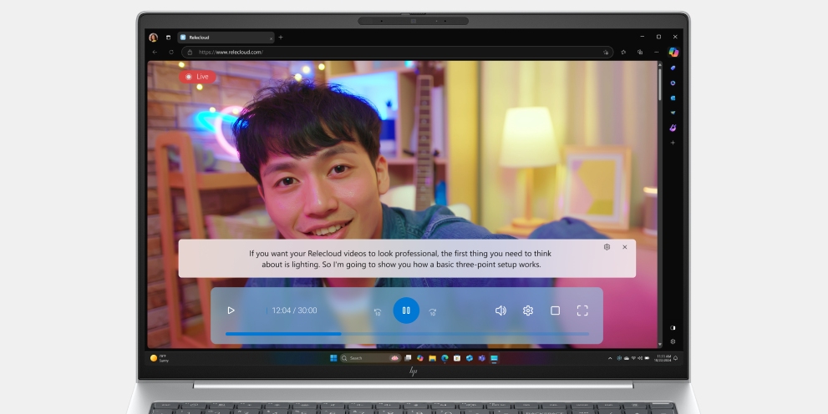
Task: Toggle the sidebar split-view icon
Action: [x=673, y=327]
